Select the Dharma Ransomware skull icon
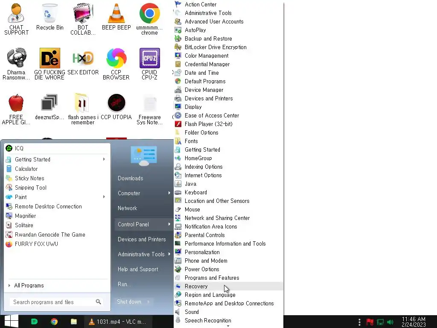Screen dimensions: 437x328 click(x=16, y=64)
